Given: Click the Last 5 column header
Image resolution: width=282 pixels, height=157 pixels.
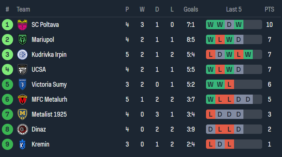Looking at the screenshot, I should coord(234,9).
